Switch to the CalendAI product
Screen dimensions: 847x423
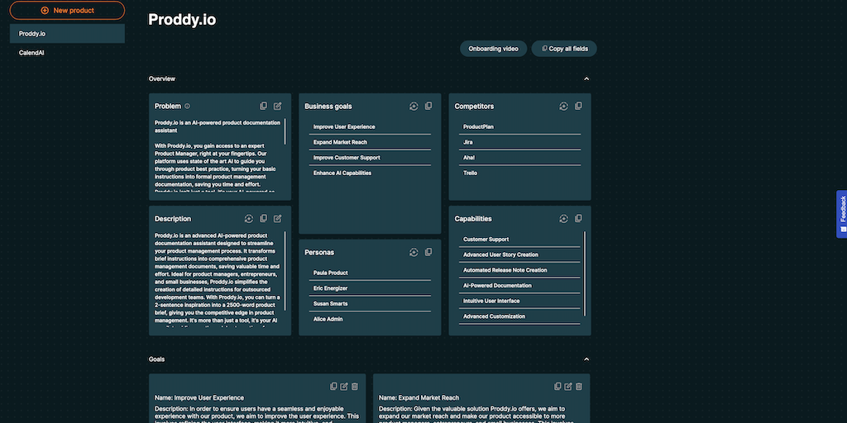point(31,53)
